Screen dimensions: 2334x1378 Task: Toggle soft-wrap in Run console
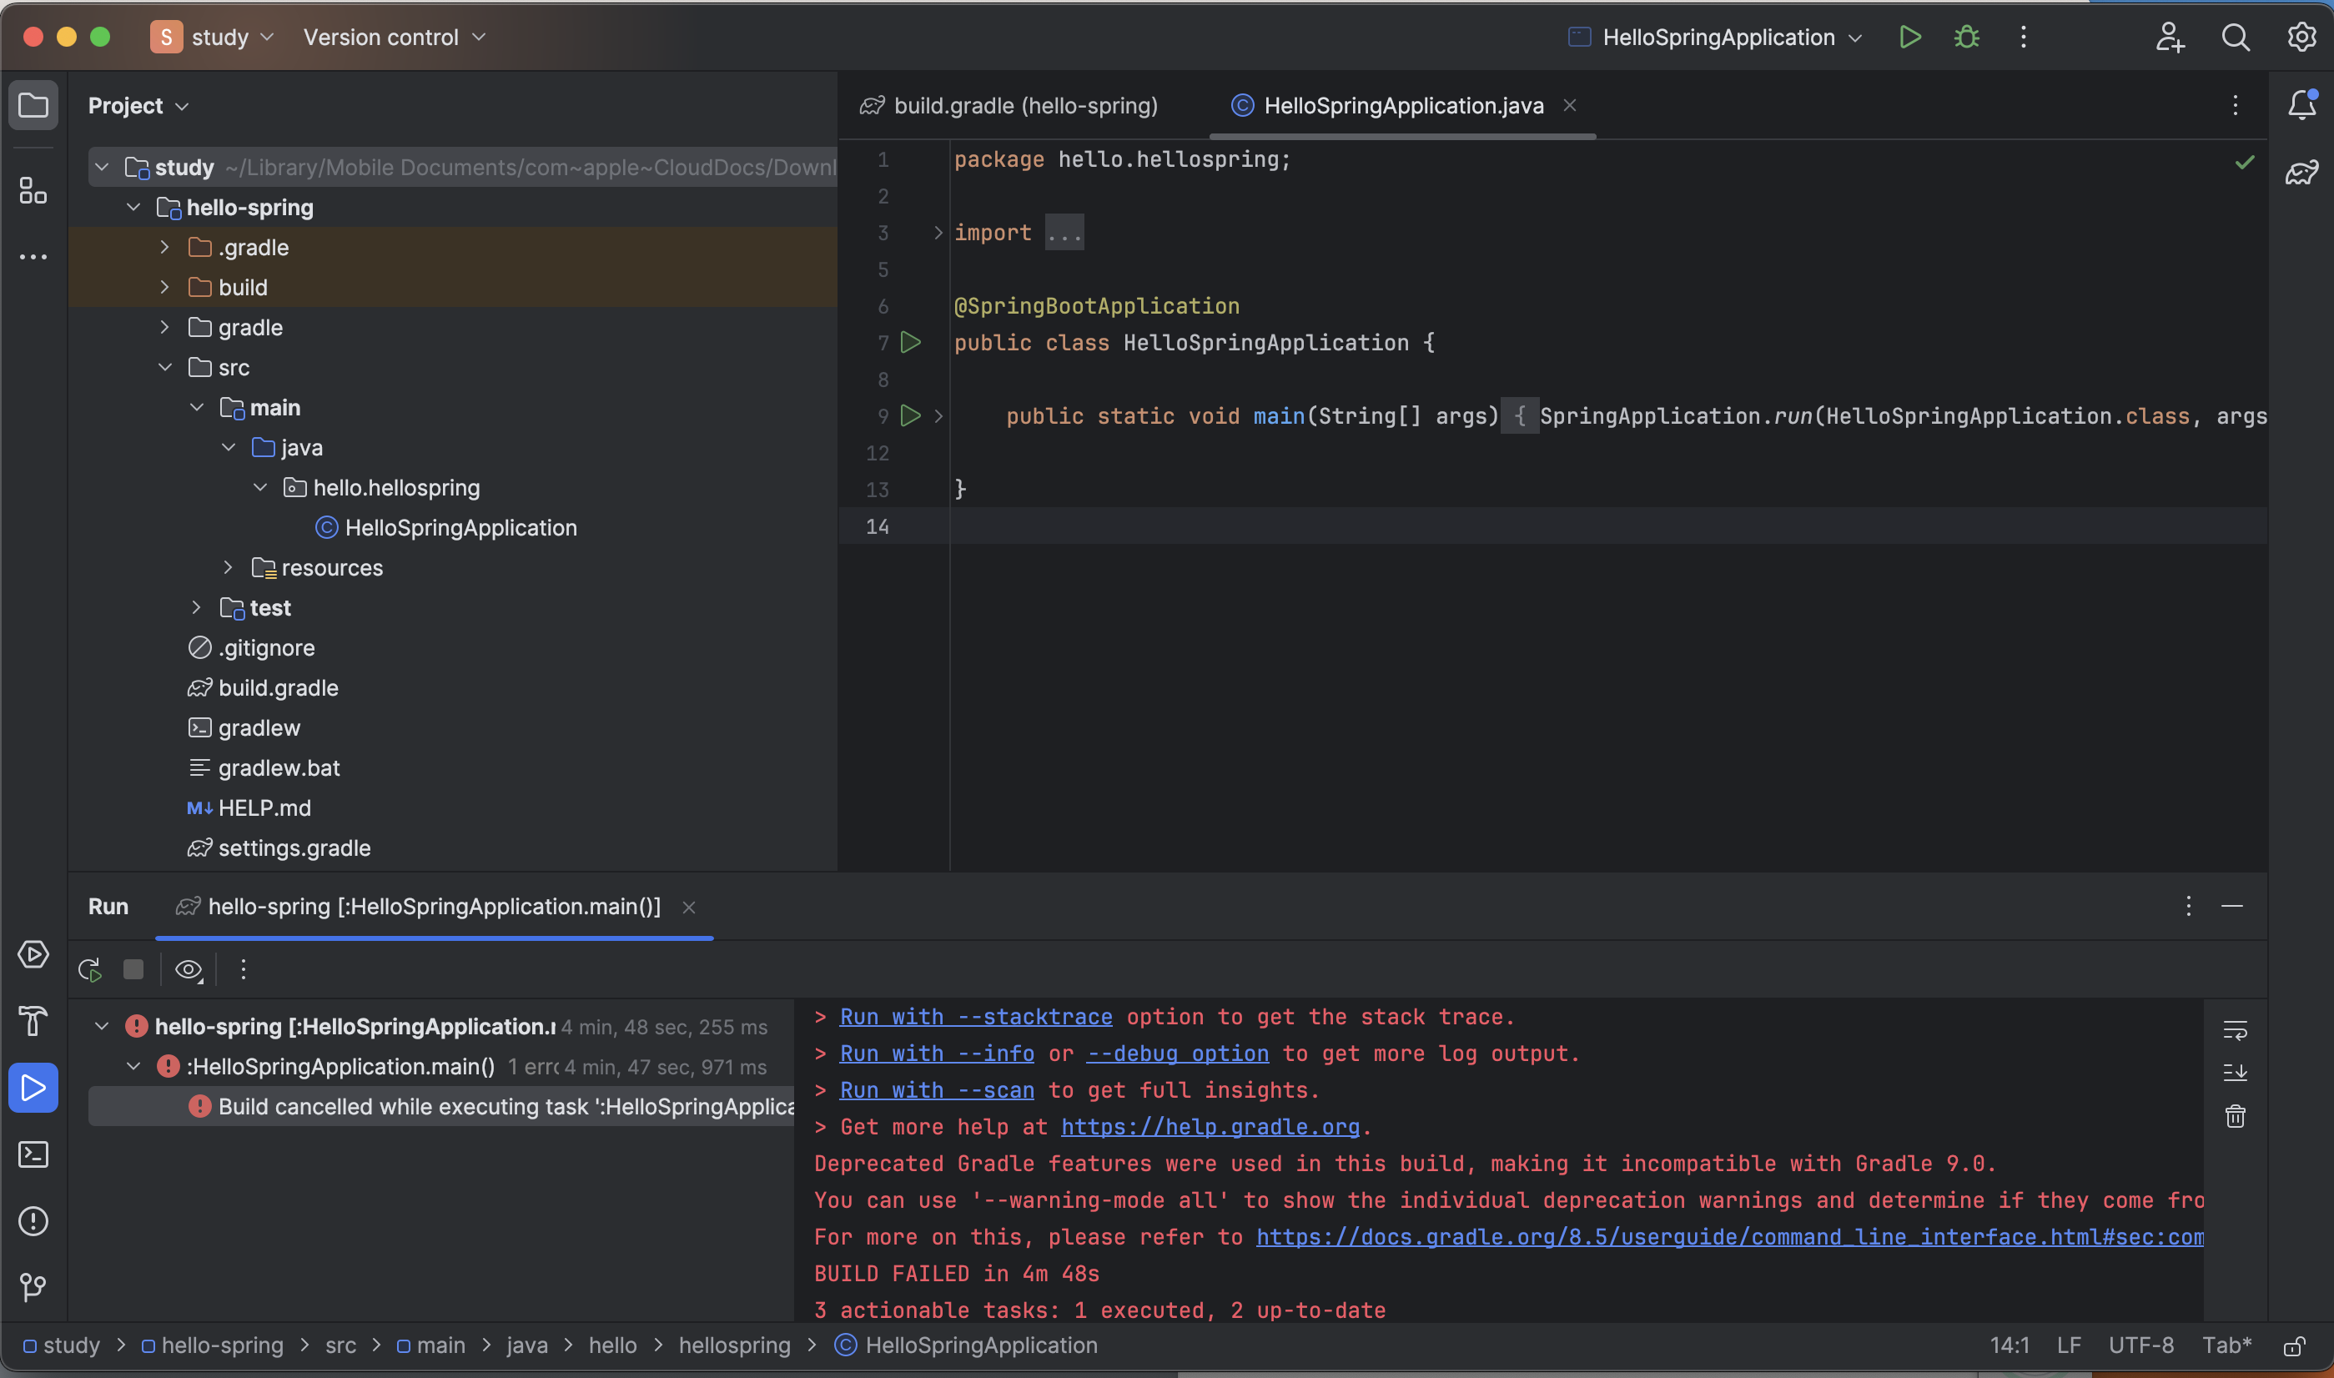pyautogui.click(x=2235, y=1030)
